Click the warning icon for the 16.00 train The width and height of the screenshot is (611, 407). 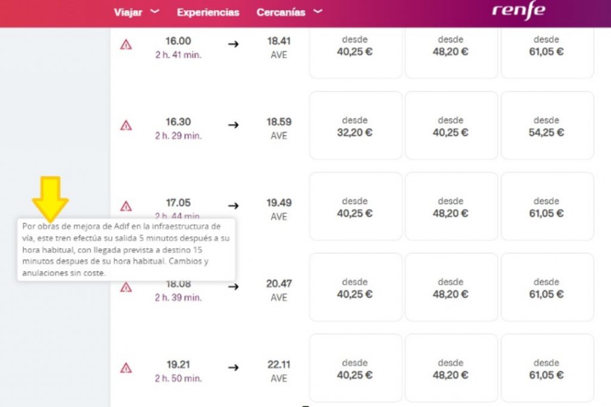126,45
